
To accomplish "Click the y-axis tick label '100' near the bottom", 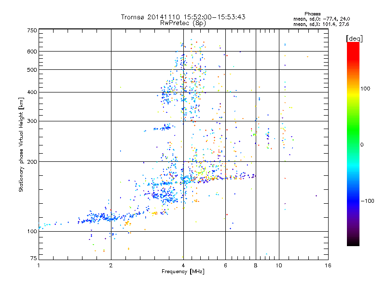I will pyautogui.click(x=32, y=232).
